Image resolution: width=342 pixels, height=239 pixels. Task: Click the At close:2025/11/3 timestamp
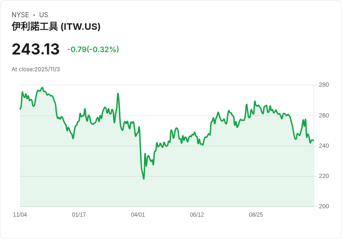(x=36, y=69)
